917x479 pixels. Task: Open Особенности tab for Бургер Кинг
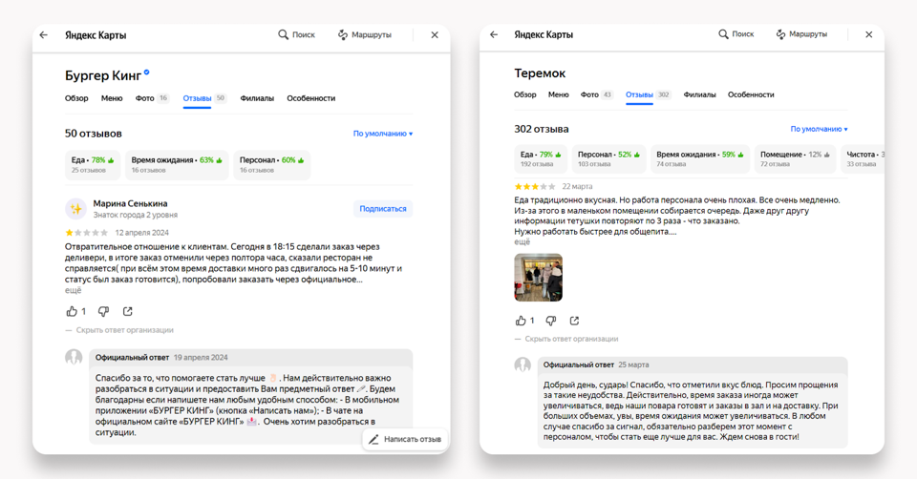tap(311, 98)
